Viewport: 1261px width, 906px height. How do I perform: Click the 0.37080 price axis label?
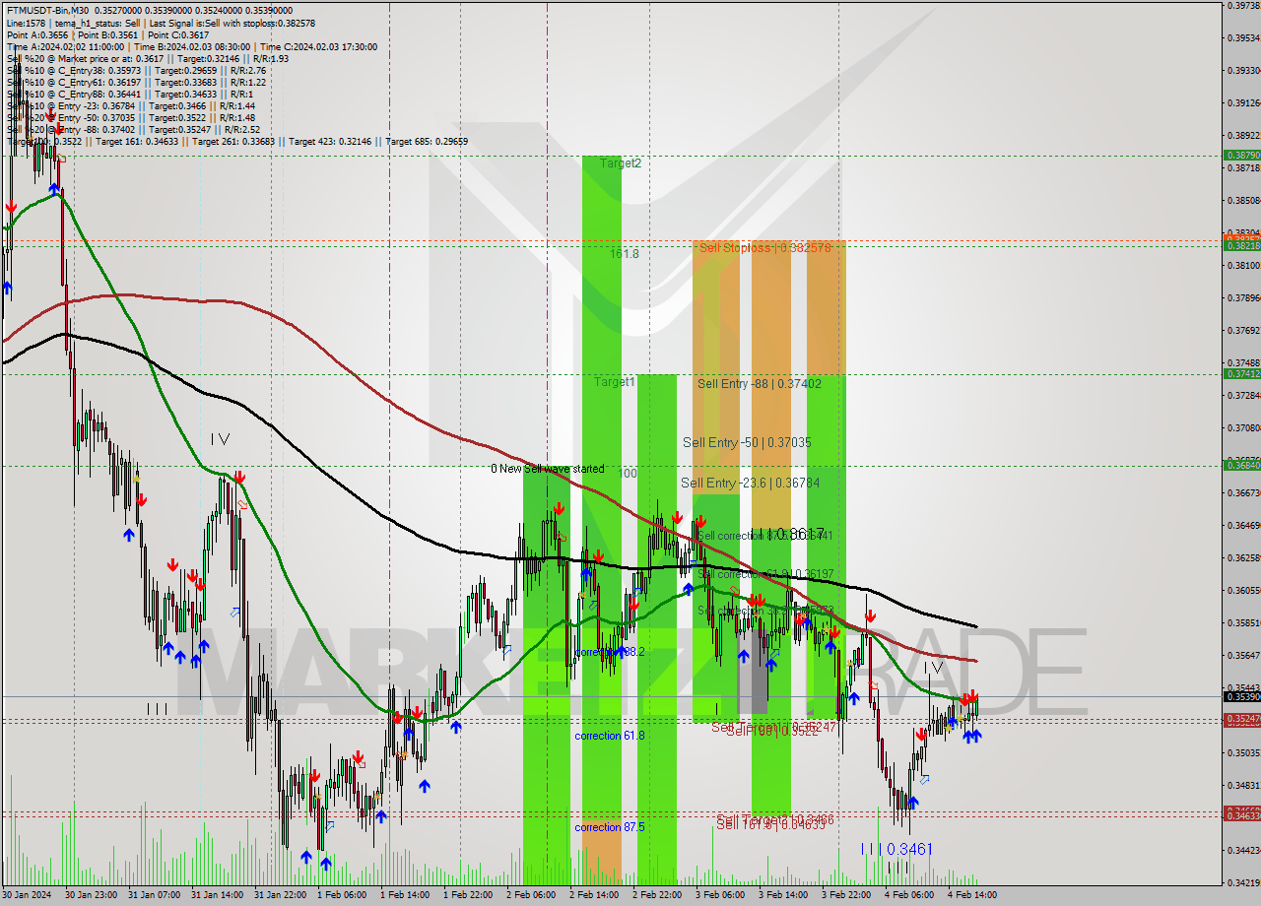click(x=1243, y=427)
